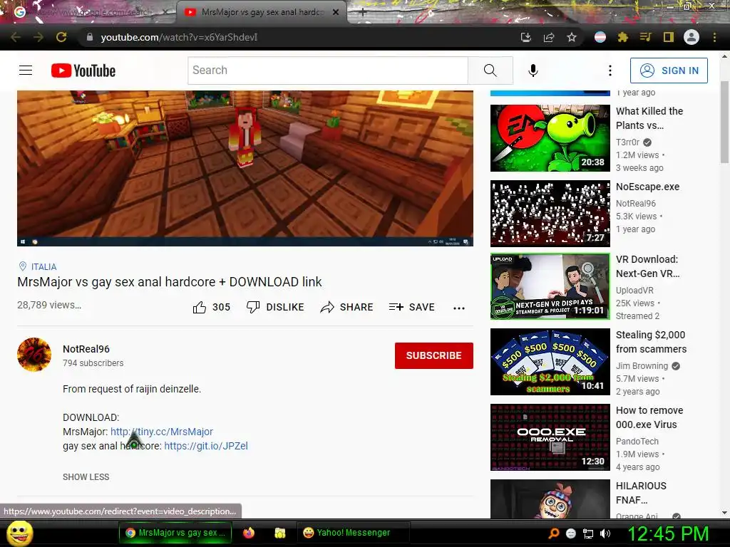Screen dimensions: 730x547
Task: Click the red SUBSCRIBE button
Action: [x=434, y=355]
